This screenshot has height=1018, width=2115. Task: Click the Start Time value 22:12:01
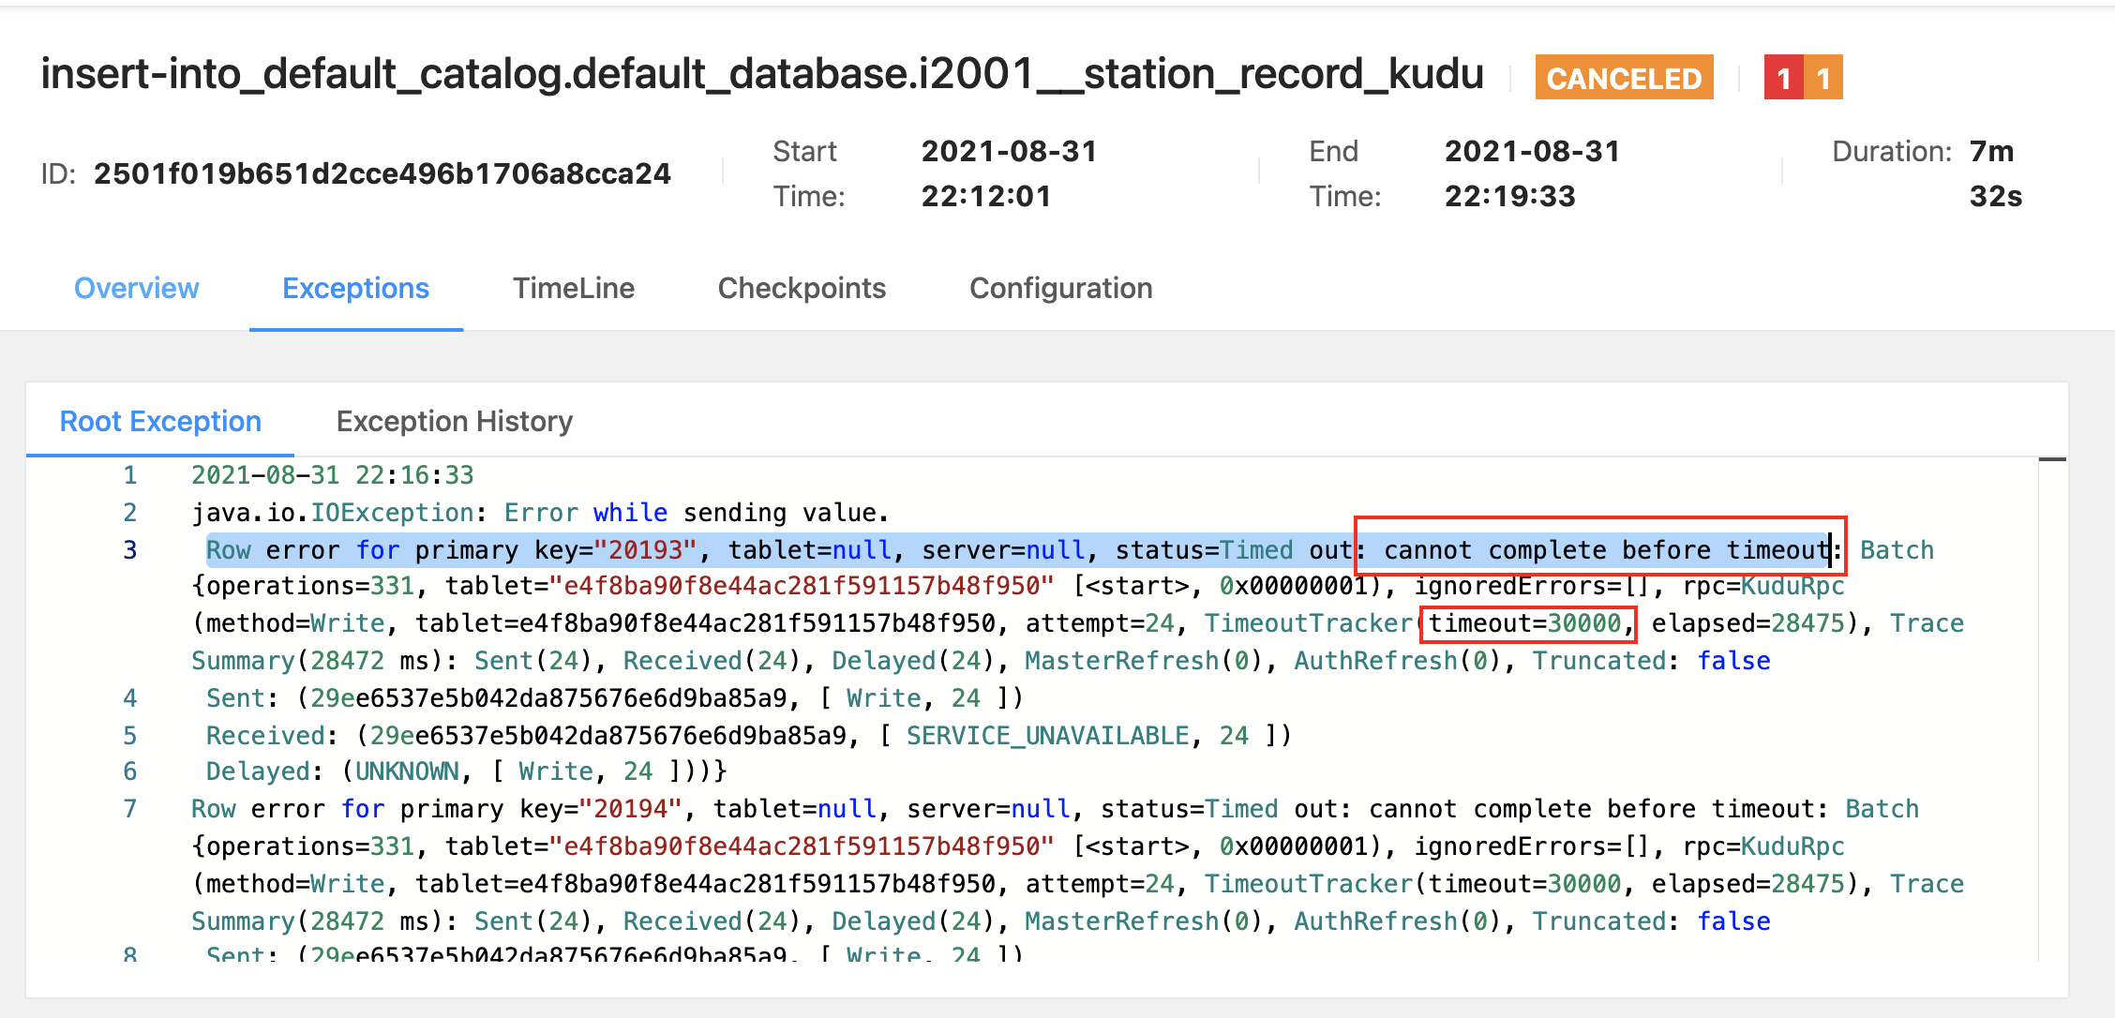point(985,197)
